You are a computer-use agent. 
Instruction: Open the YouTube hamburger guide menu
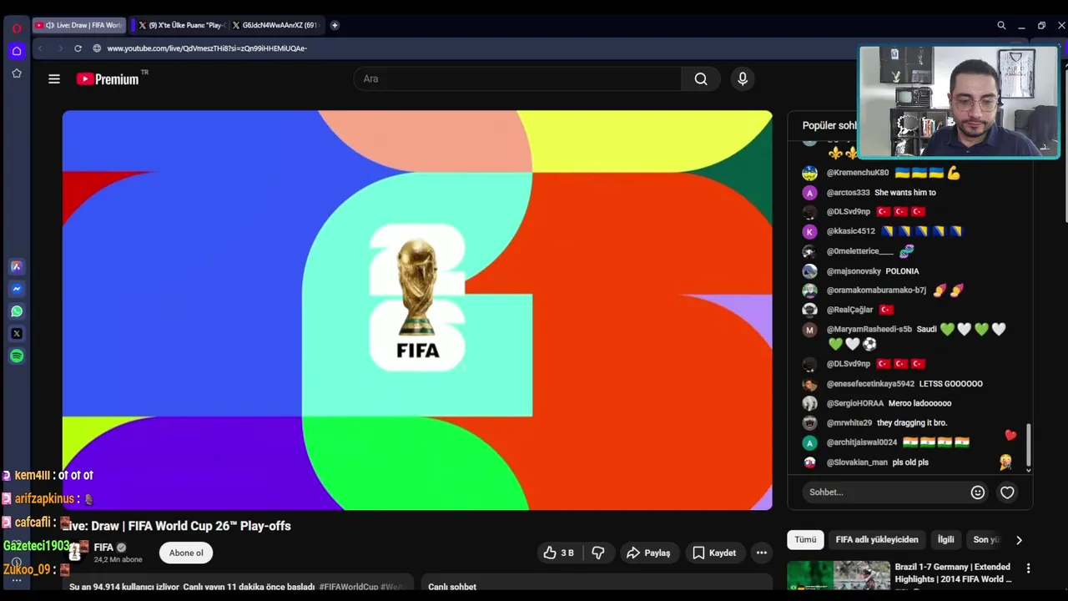[54, 78]
